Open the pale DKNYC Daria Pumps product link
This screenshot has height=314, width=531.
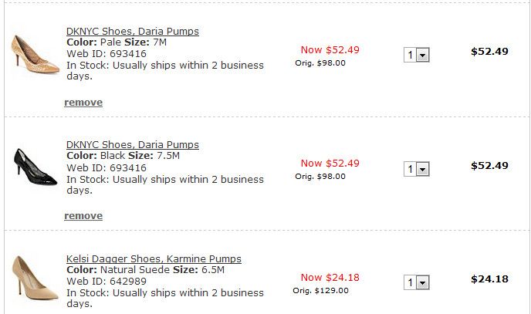click(132, 32)
